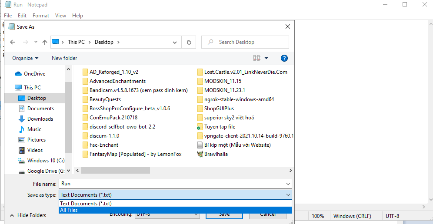This screenshot has height=224, width=433.
Task: Select the ngrok-stable-windows-amd64 folder
Action: click(x=236, y=99)
